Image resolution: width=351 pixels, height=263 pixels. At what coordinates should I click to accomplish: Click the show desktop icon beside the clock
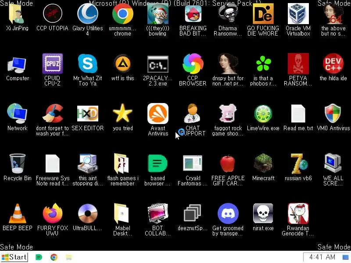[x=346, y=257]
